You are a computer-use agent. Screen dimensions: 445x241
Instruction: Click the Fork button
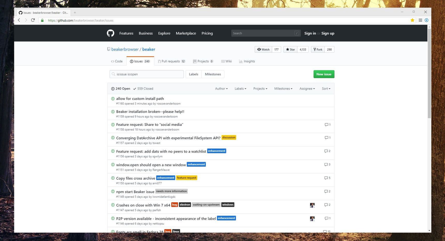click(318, 49)
